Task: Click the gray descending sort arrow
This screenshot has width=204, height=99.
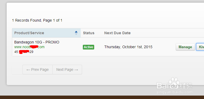Action: click(x=76, y=34)
